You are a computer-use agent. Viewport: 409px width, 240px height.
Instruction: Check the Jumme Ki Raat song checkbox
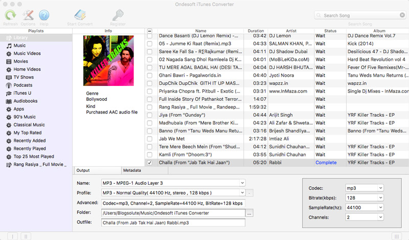(x=150, y=44)
